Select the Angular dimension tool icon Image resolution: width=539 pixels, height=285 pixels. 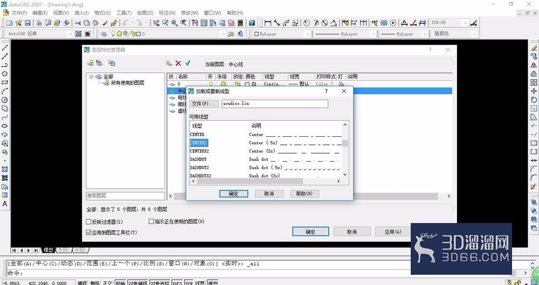coord(334,23)
